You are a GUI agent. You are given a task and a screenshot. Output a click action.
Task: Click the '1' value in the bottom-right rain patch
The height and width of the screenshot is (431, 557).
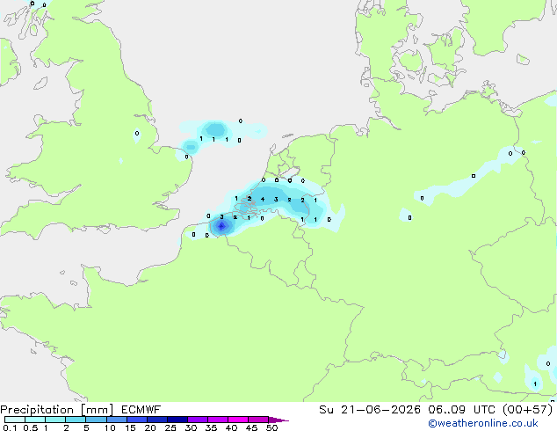coord(535,384)
